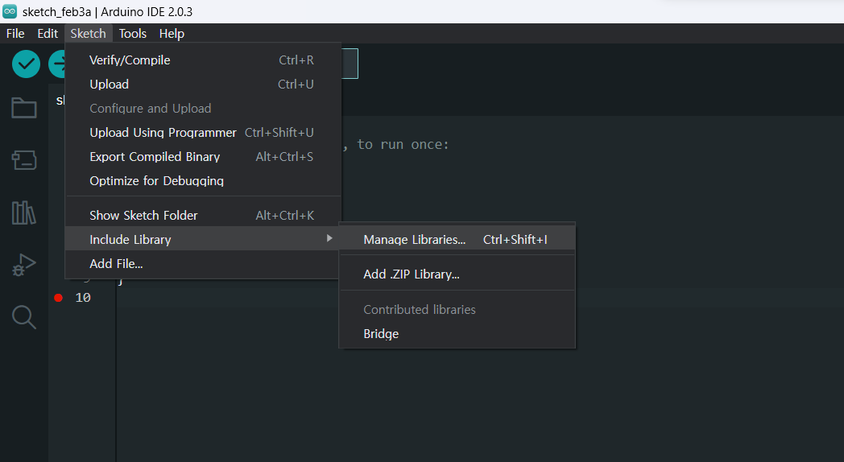The height and width of the screenshot is (462, 844).
Task: Open the File menu
Action: pyautogui.click(x=15, y=33)
